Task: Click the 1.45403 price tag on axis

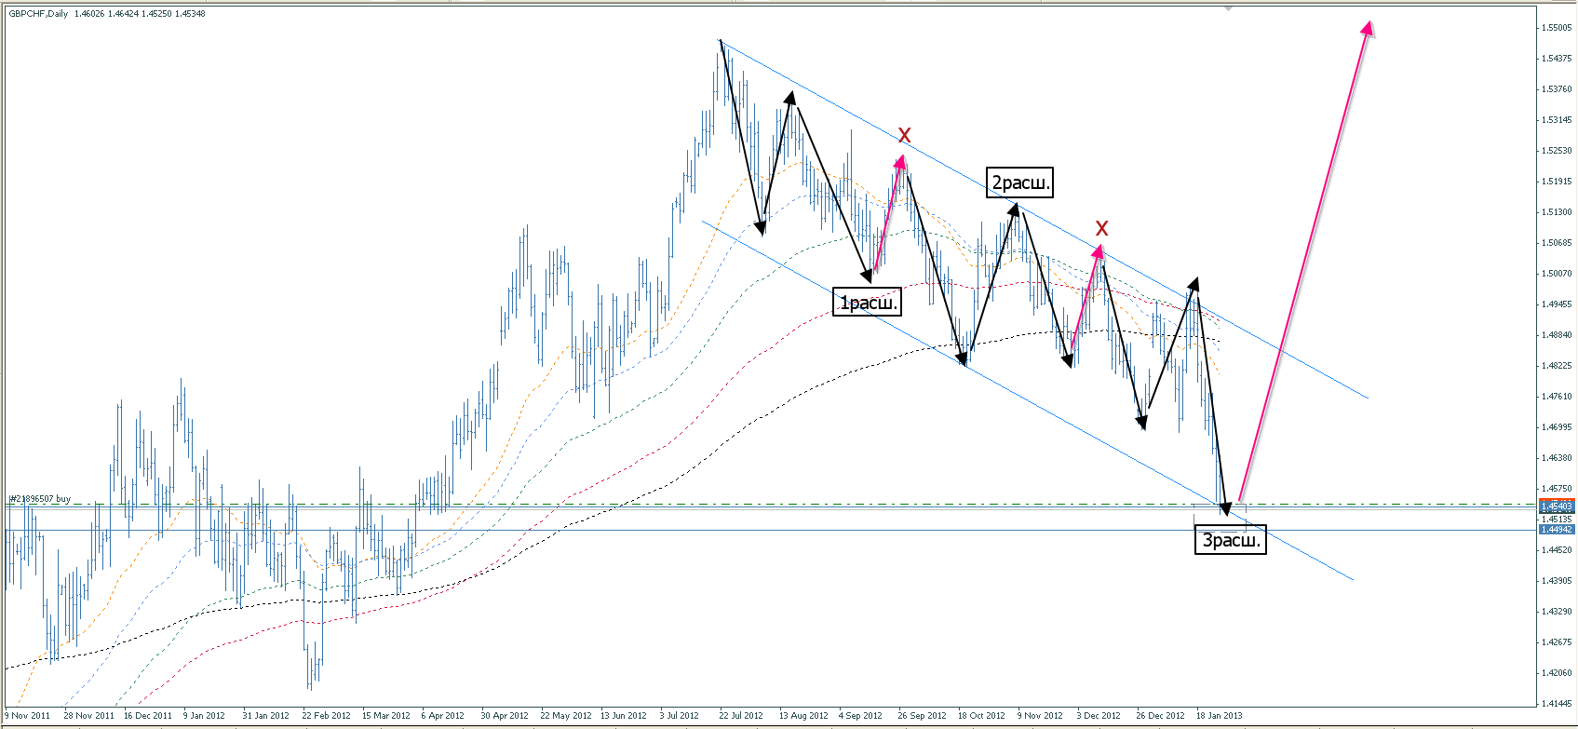Action: [1556, 506]
